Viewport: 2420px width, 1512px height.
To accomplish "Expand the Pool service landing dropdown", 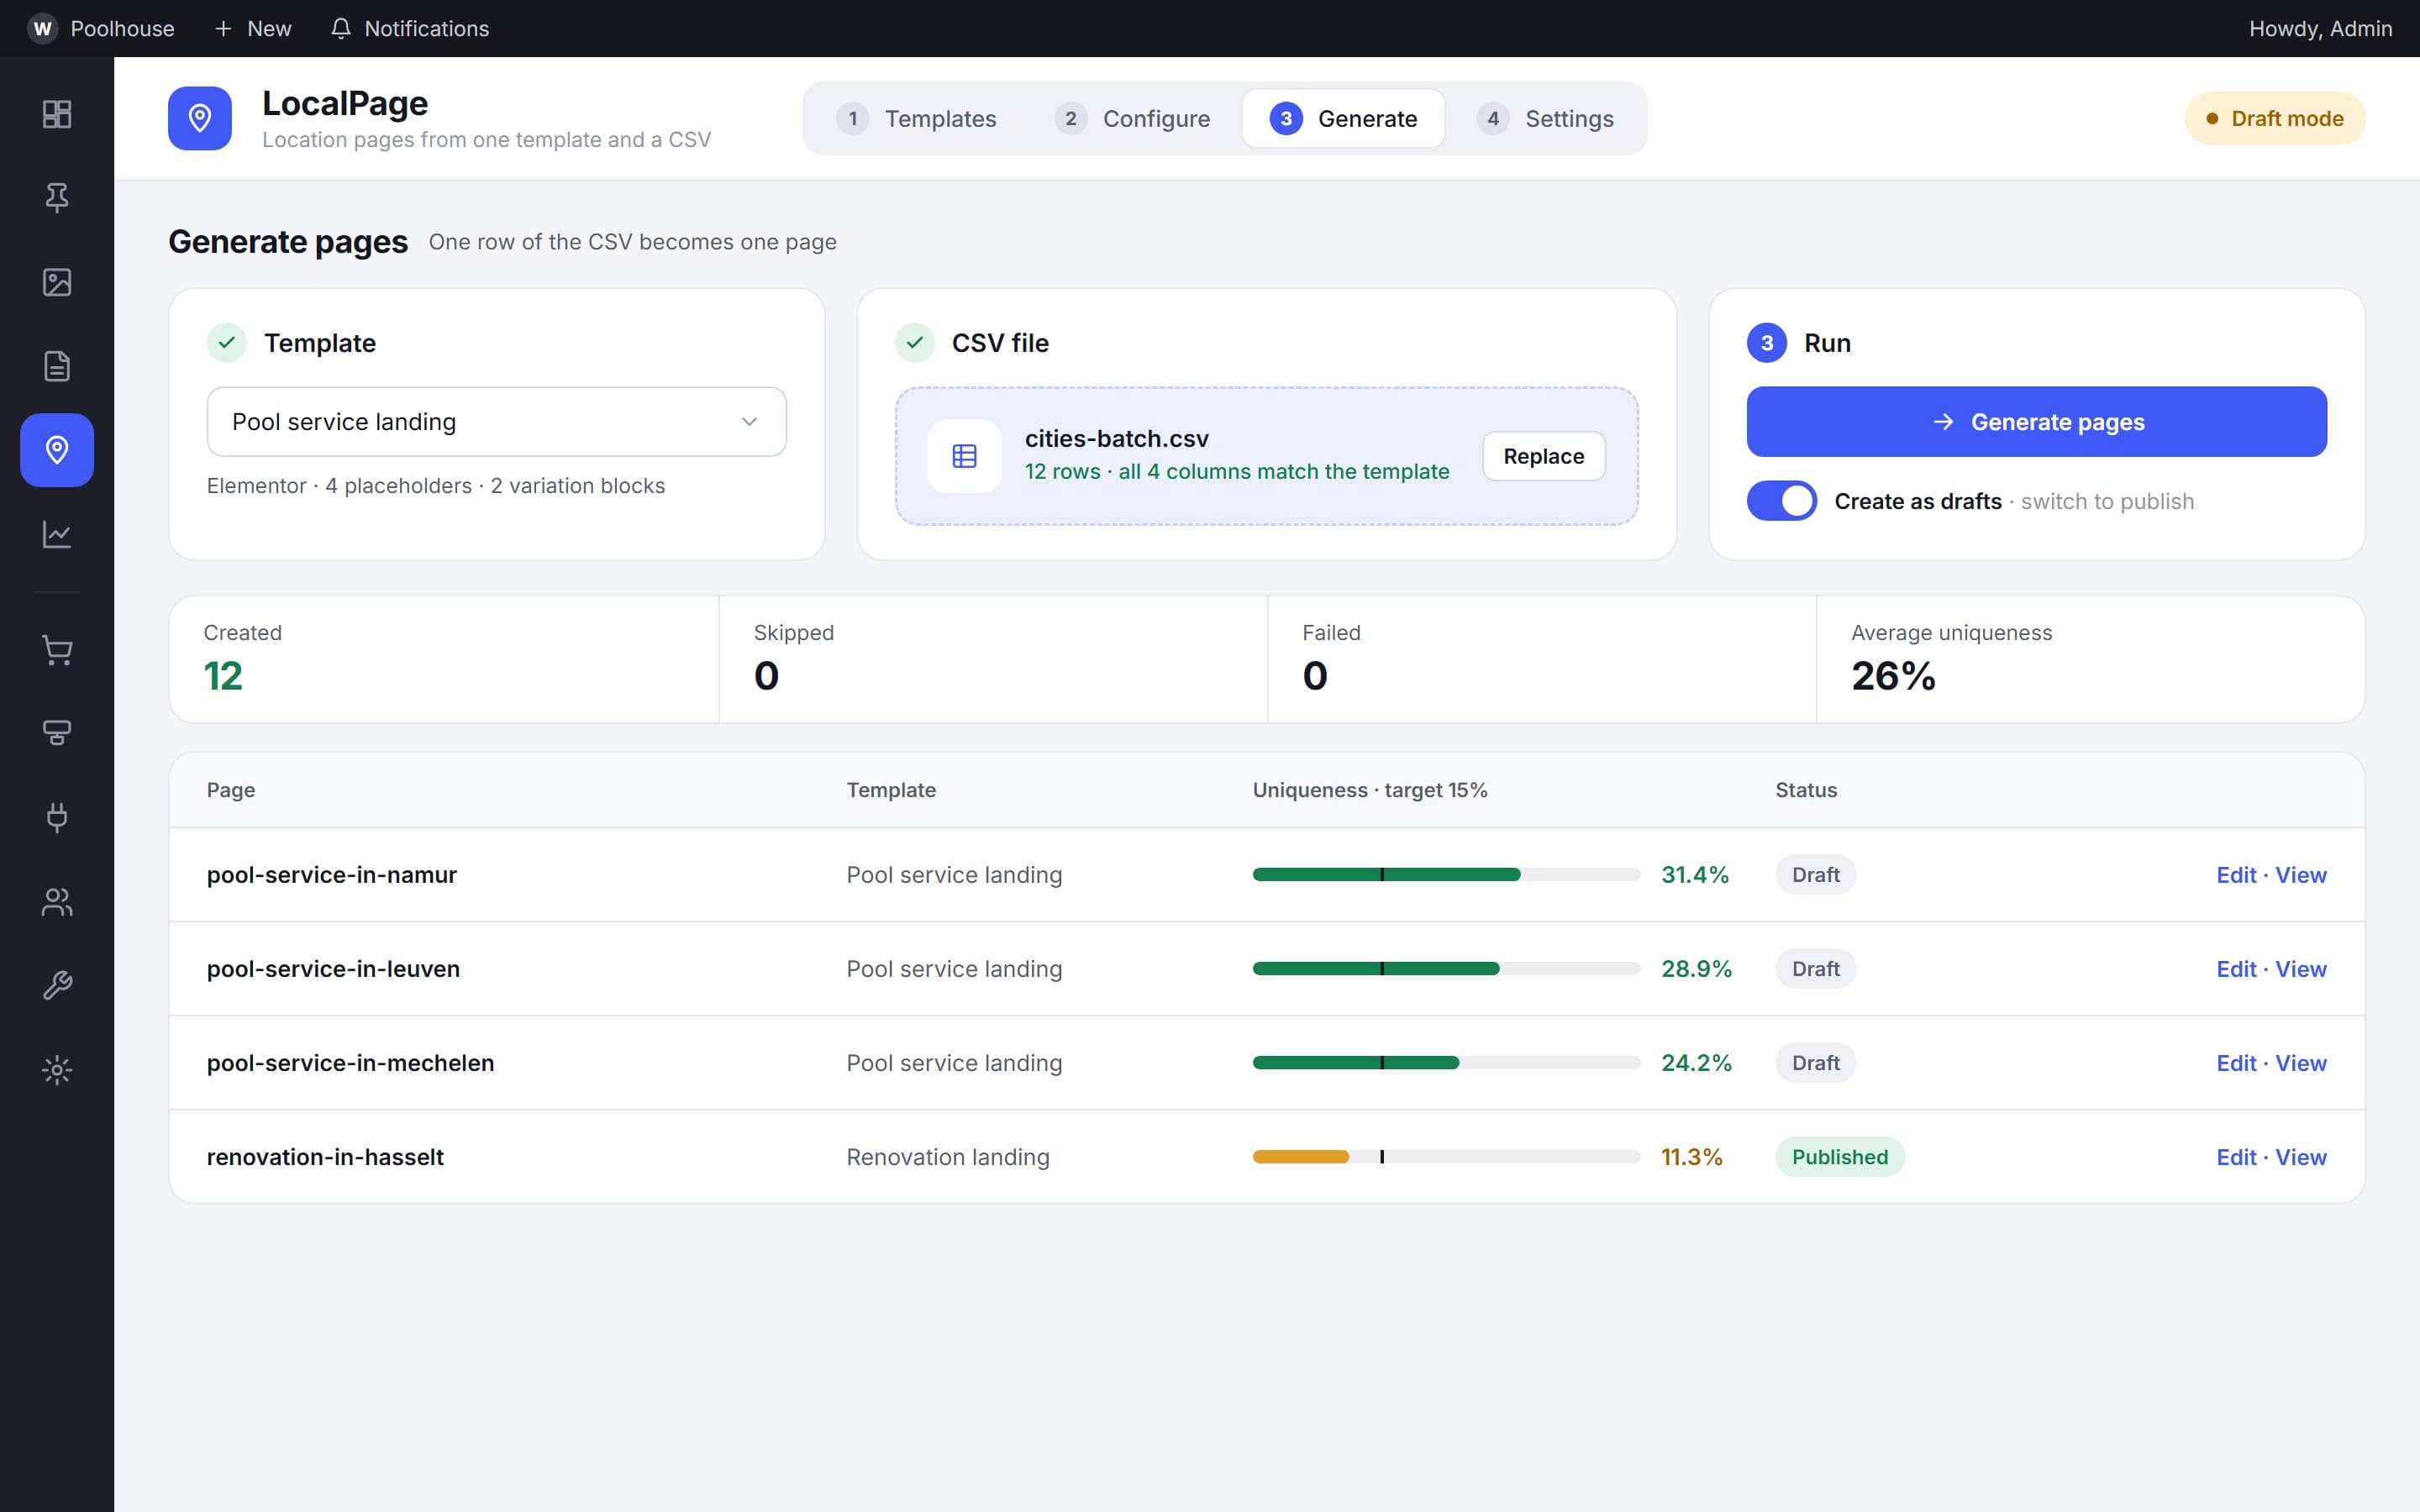I will (x=496, y=422).
